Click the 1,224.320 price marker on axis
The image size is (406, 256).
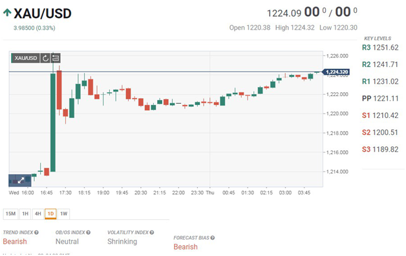tap(336, 72)
